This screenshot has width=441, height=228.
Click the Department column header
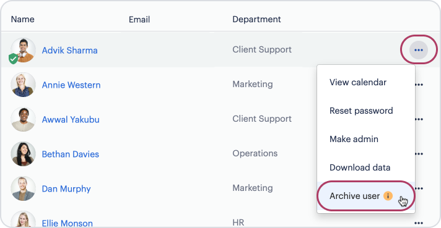coord(256,19)
